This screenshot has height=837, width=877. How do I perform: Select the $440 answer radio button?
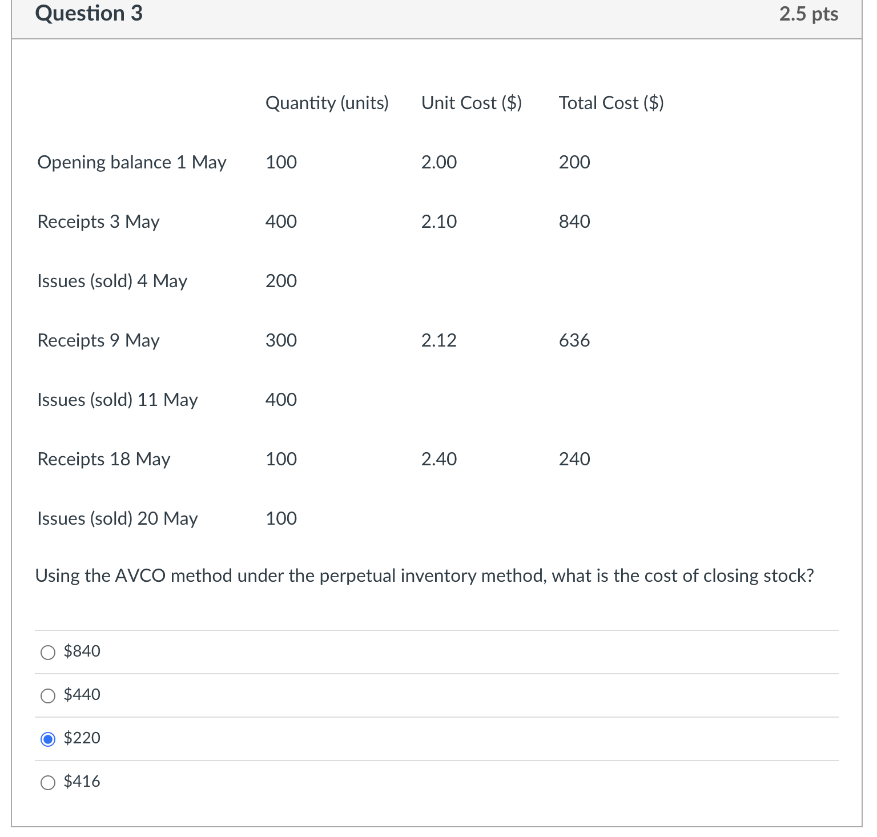pyautogui.click(x=48, y=695)
